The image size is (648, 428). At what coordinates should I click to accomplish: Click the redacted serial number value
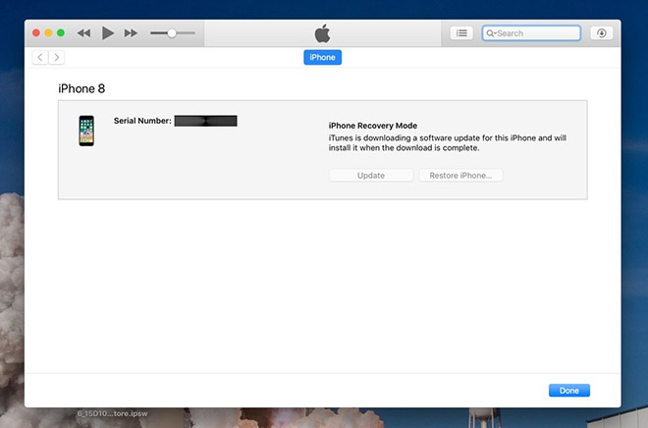pos(206,121)
